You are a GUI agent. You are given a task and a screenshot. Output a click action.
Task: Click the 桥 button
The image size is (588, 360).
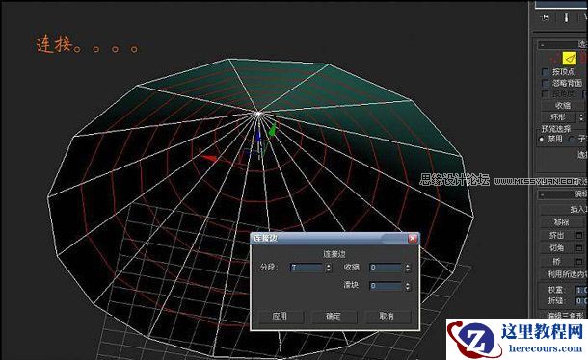tap(557, 261)
